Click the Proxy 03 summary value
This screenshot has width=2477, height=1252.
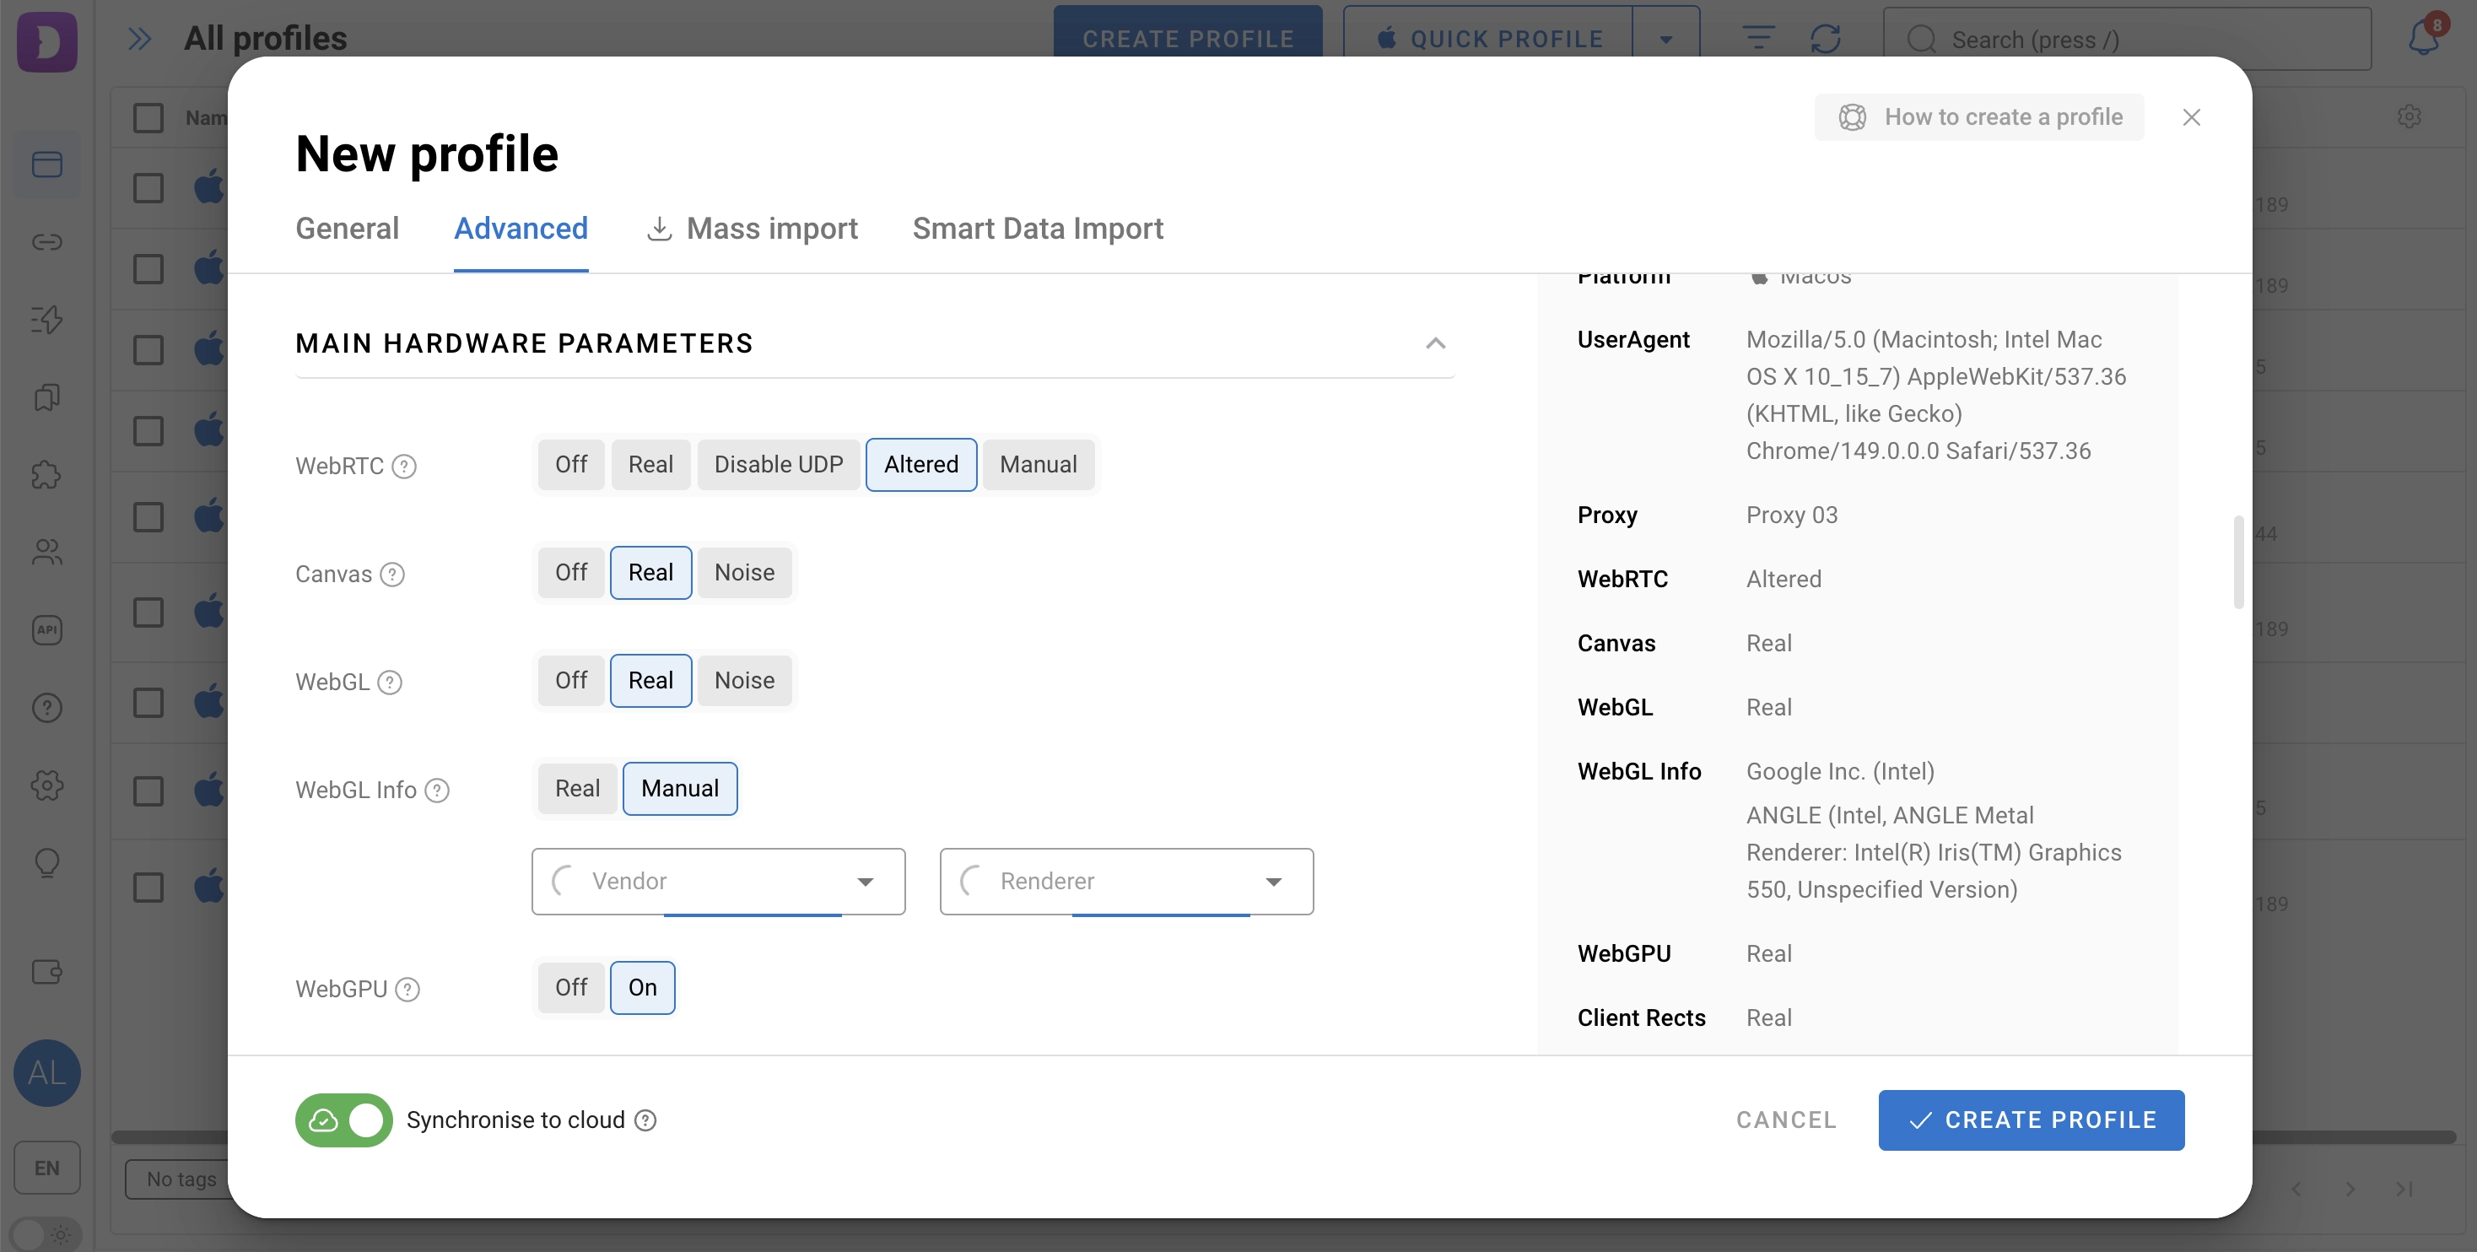[1791, 515]
